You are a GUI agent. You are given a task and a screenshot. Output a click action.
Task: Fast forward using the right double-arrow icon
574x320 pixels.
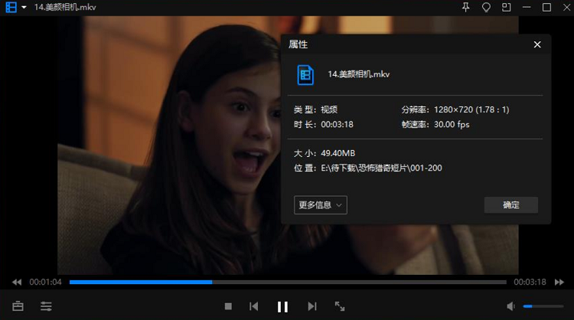point(561,282)
